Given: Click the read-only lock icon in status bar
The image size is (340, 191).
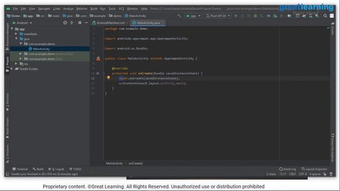Looking at the screenshot, I should (325, 174).
